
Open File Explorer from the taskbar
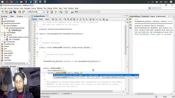click(21, 2)
